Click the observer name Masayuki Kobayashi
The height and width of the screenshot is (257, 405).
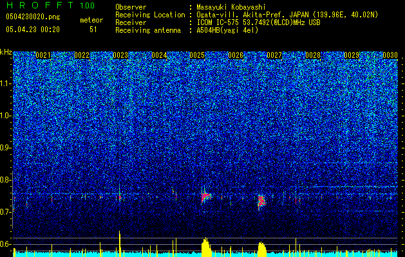231,7
